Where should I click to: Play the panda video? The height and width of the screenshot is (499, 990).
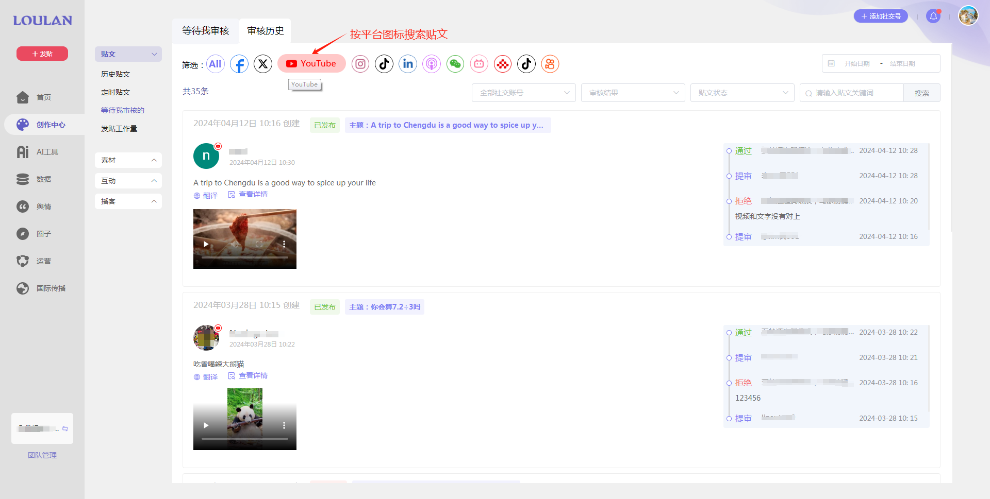tap(206, 425)
